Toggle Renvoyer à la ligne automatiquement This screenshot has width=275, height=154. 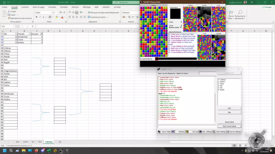103,13
